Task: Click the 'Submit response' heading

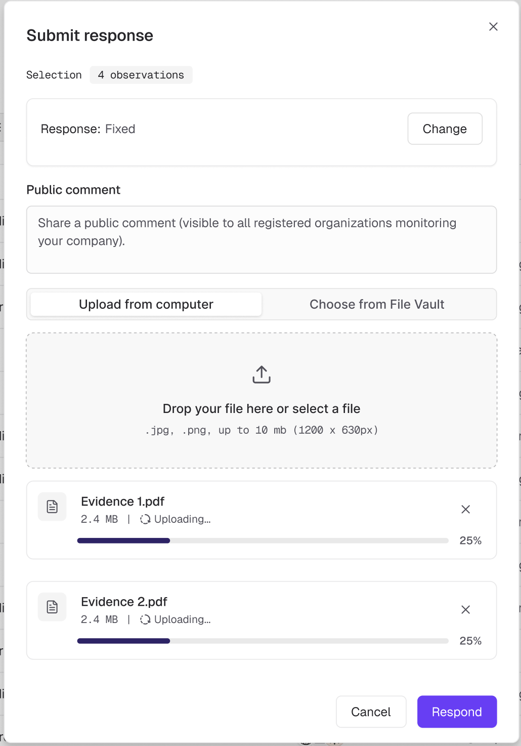Action: pyautogui.click(x=90, y=35)
